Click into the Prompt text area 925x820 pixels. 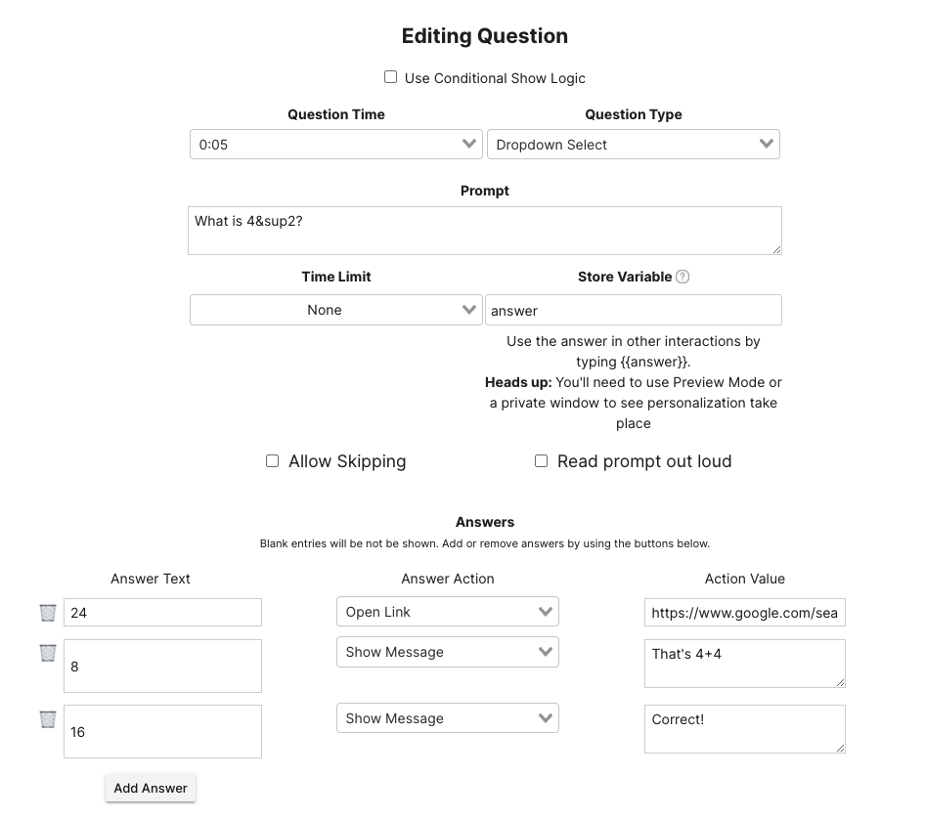pos(484,231)
